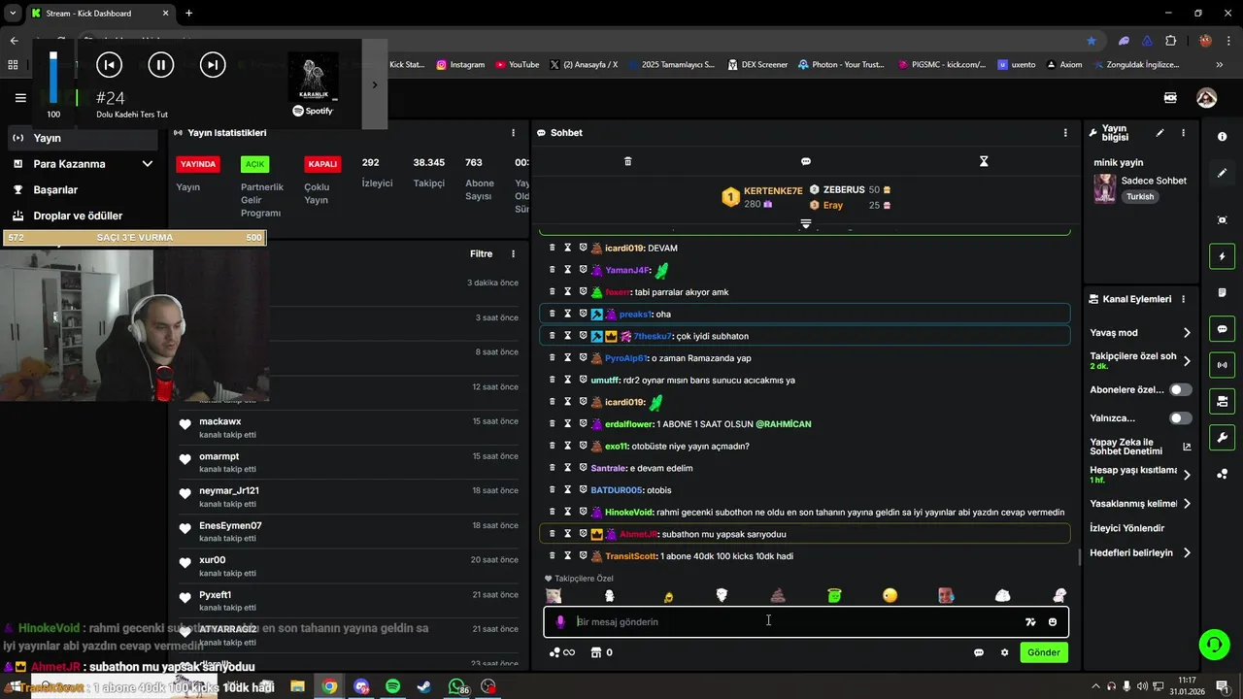Screen dimensions: 1243x699
Task: Select the chat bubble tab icon
Action: 806,161
